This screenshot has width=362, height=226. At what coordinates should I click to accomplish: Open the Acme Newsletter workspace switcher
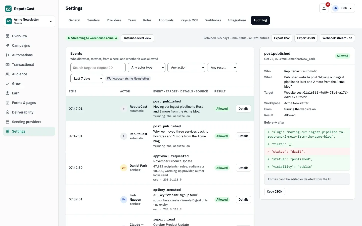pos(29,21)
